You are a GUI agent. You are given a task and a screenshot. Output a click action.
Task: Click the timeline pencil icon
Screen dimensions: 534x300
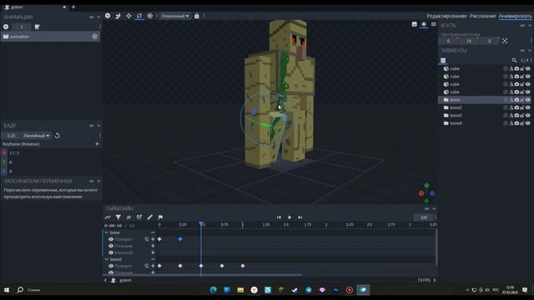pyautogui.click(x=150, y=217)
